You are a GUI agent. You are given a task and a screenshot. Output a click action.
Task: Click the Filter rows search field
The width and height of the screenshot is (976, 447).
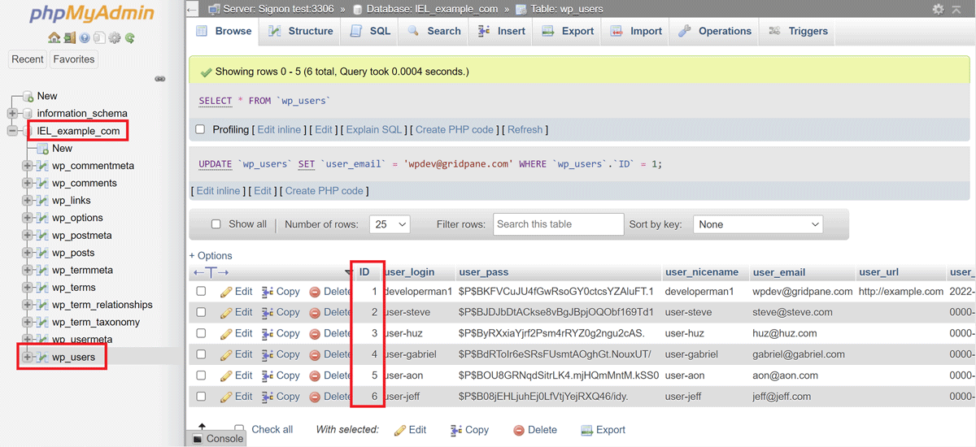pyautogui.click(x=558, y=224)
